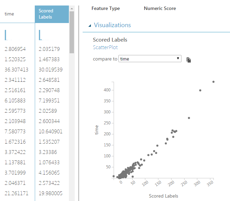230x201 pixels.
Task: Click the scrollbar up arrow
Action: coord(72,8)
